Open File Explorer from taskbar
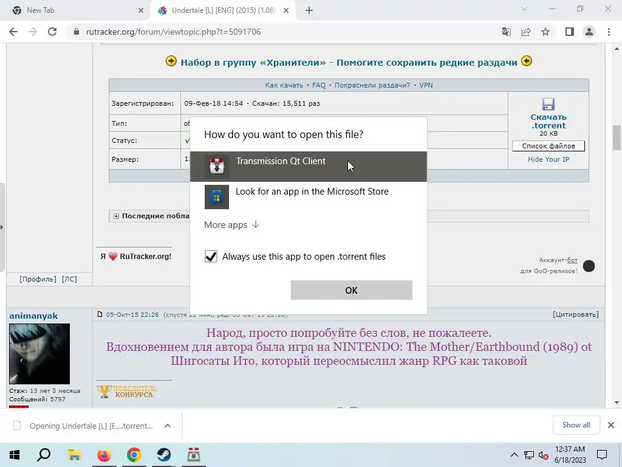 pyautogui.click(x=74, y=455)
